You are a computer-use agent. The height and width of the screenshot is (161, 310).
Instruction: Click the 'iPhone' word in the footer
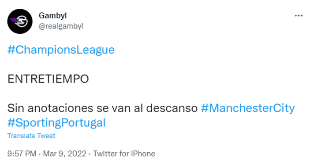(143, 154)
